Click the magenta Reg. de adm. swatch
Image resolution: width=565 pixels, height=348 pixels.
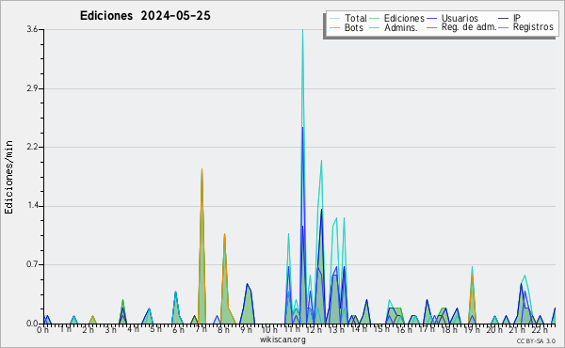[x=431, y=27]
